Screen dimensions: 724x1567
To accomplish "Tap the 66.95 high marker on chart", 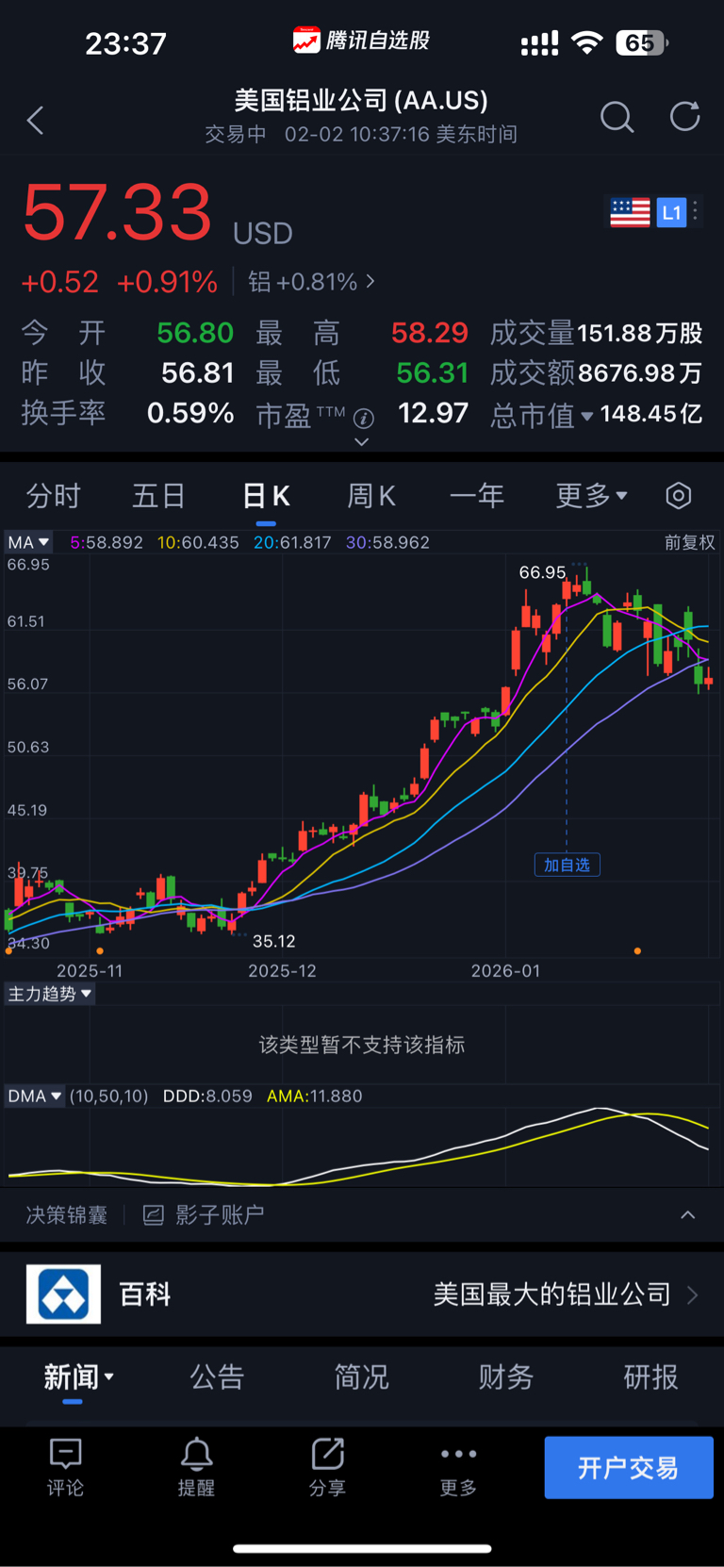I will [542, 572].
